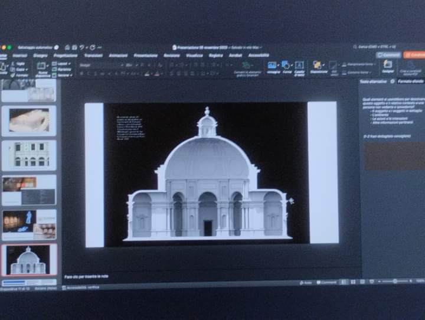The image size is (425, 320).
Task: Switch to the Testo alternativo pane tab
Action: [x=373, y=81]
